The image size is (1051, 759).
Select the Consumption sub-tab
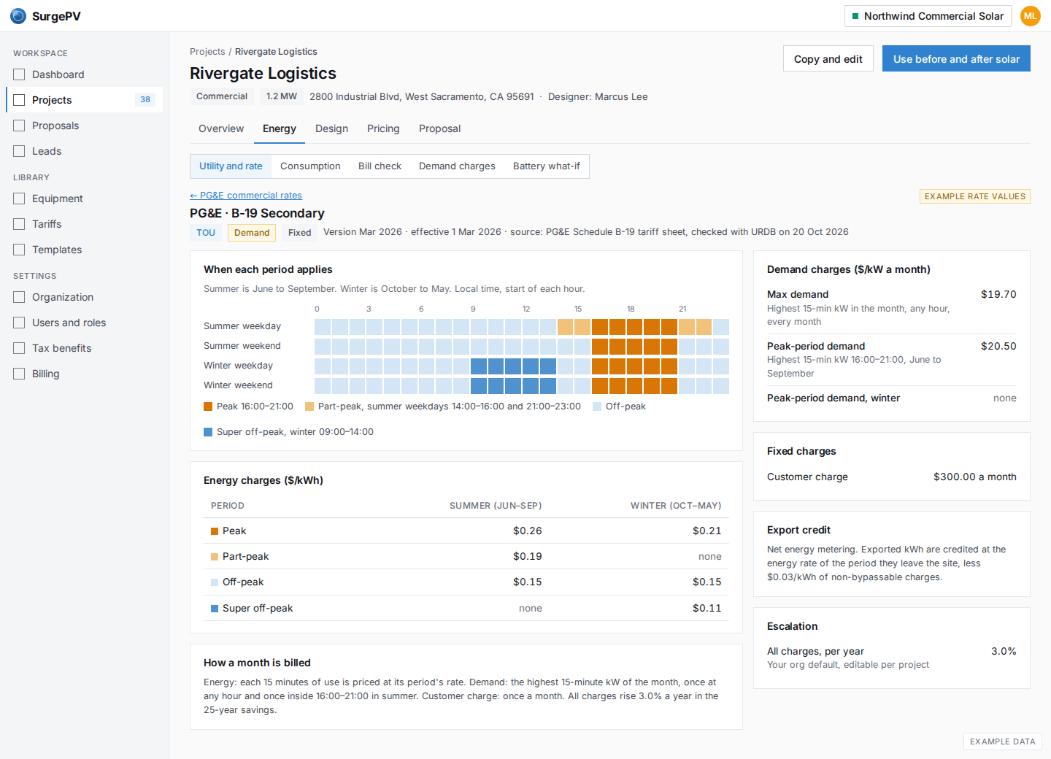[x=310, y=166]
